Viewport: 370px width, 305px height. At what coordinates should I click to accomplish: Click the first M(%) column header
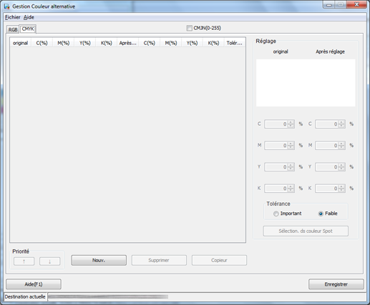[64, 43]
